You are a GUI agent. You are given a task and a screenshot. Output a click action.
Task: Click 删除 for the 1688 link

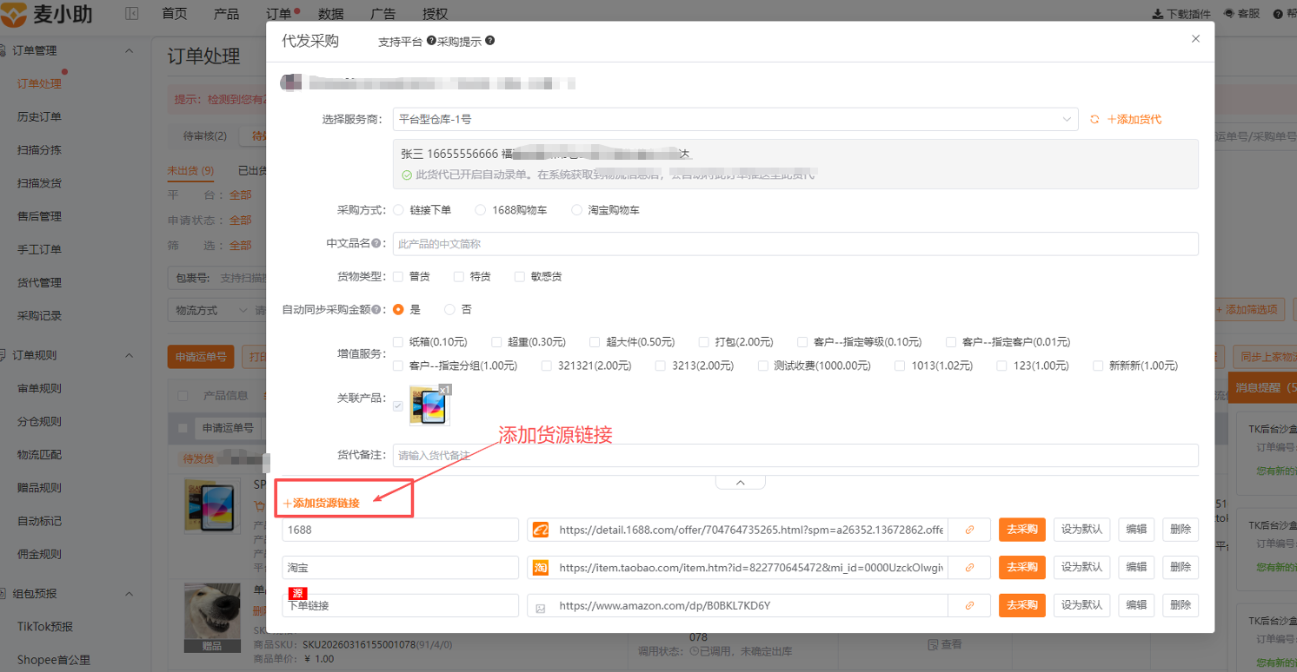click(1181, 530)
